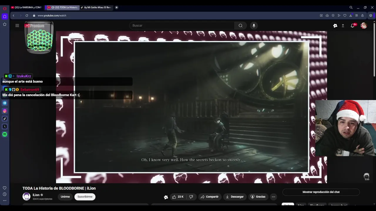Like the video with 23 K likes
The width and height of the screenshot is (376, 211).
coord(178,197)
